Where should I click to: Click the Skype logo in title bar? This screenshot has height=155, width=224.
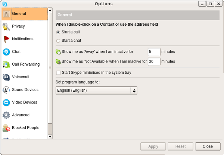(4, 4)
